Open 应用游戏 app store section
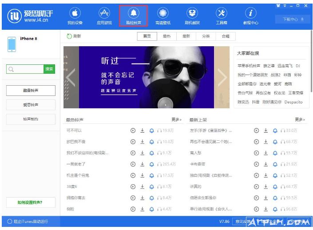313x230 pixels. [104, 16]
